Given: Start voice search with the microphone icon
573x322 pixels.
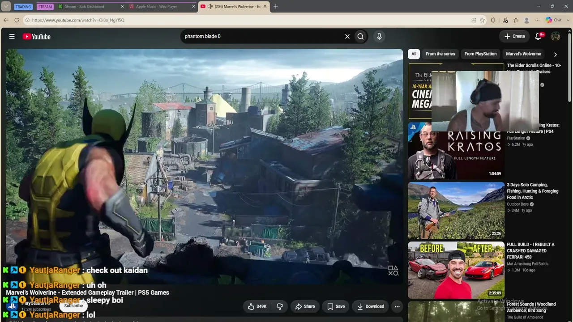Looking at the screenshot, I should pyautogui.click(x=379, y=37).
